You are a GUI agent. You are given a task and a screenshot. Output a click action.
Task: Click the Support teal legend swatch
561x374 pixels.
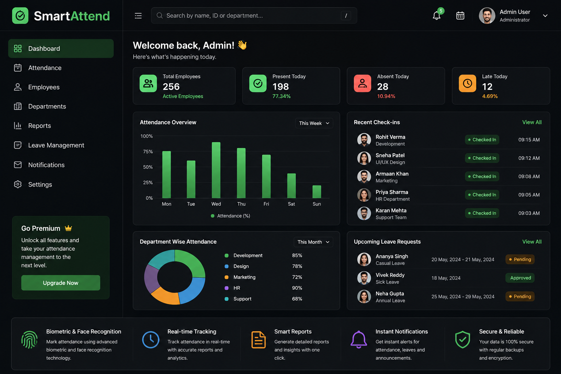226,299
